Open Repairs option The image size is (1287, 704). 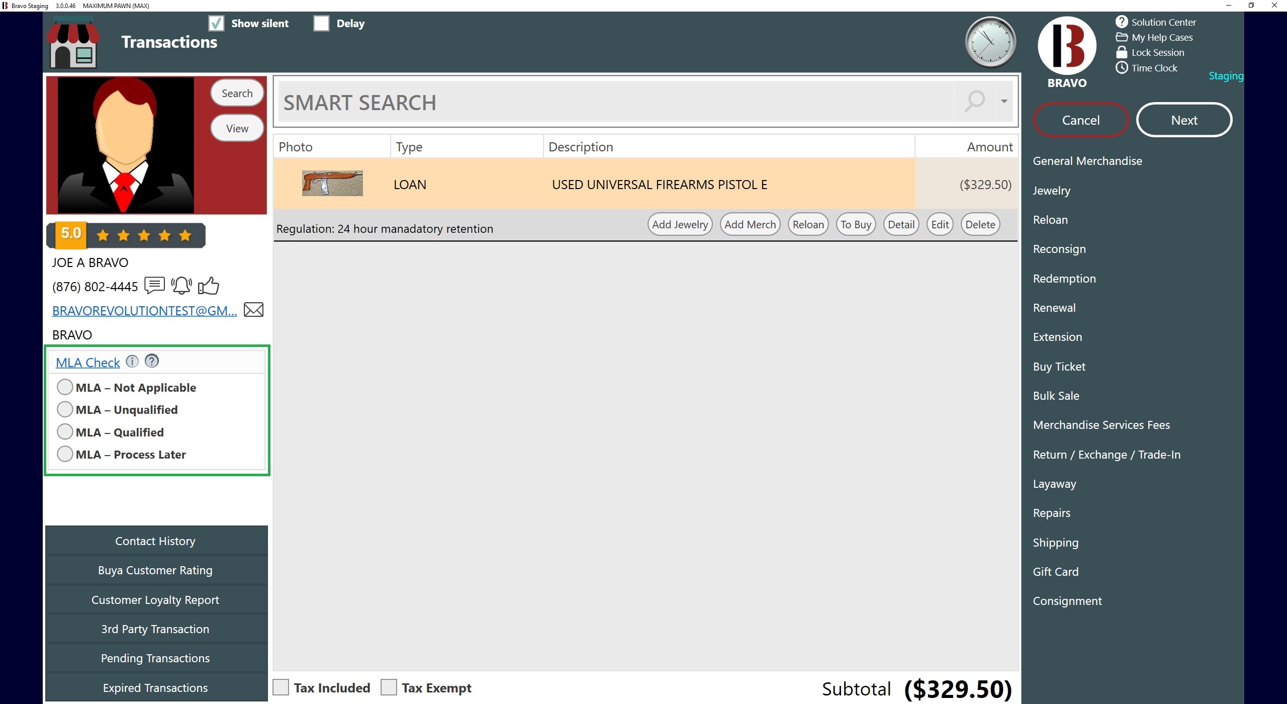[1052, 513]
